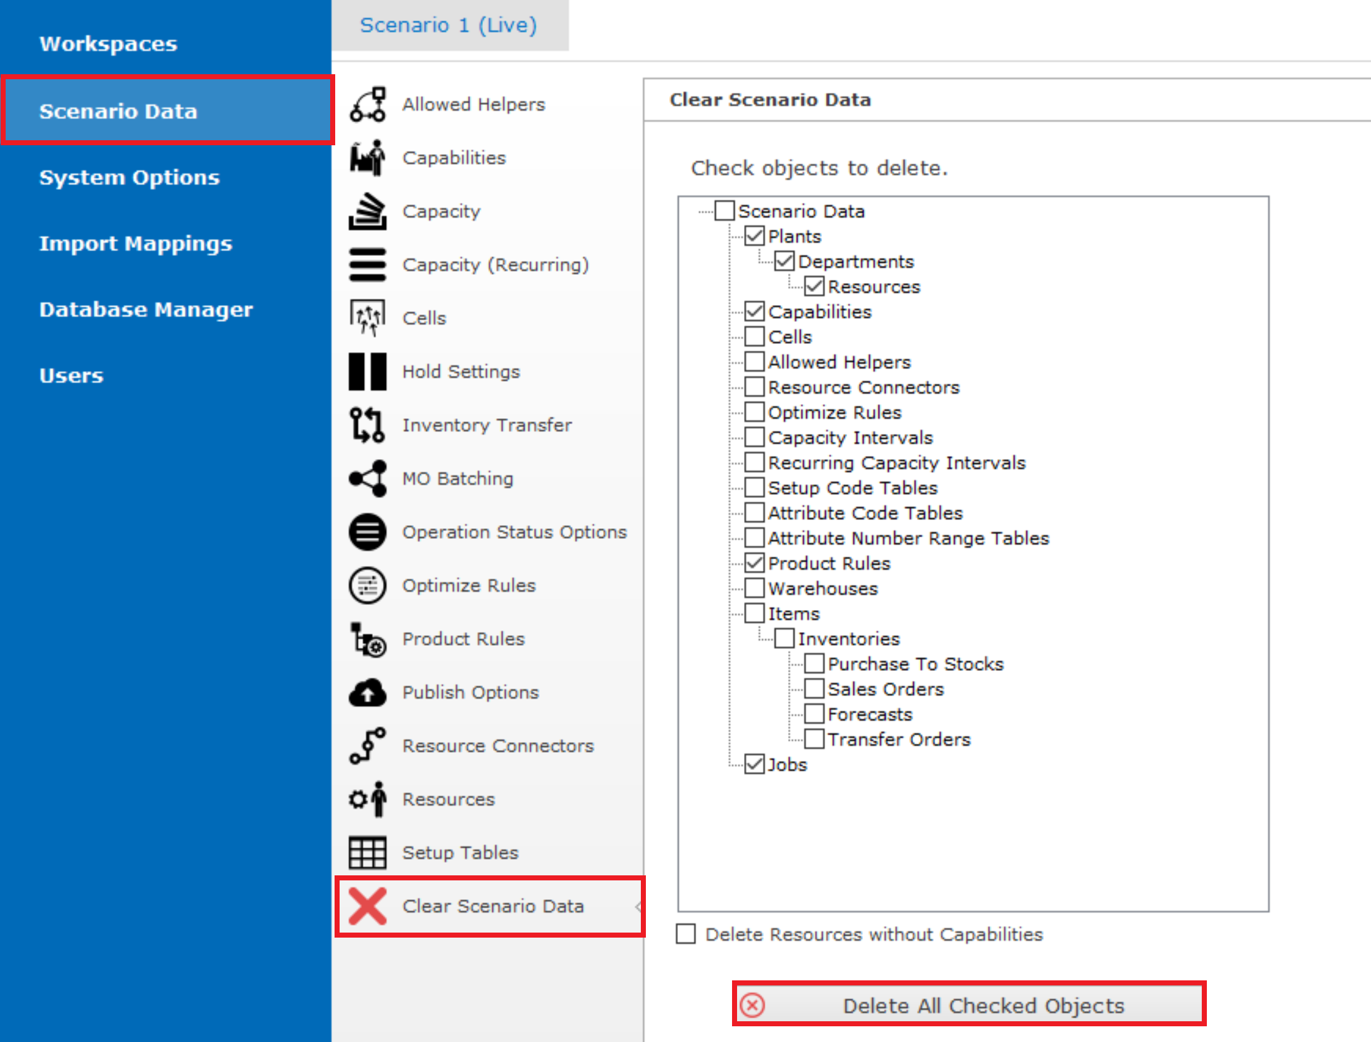Viewport: 1371px width, 1042px height.
Task: Select the MO Batching label
Action: pyautogui.click(x=458, y=479)
